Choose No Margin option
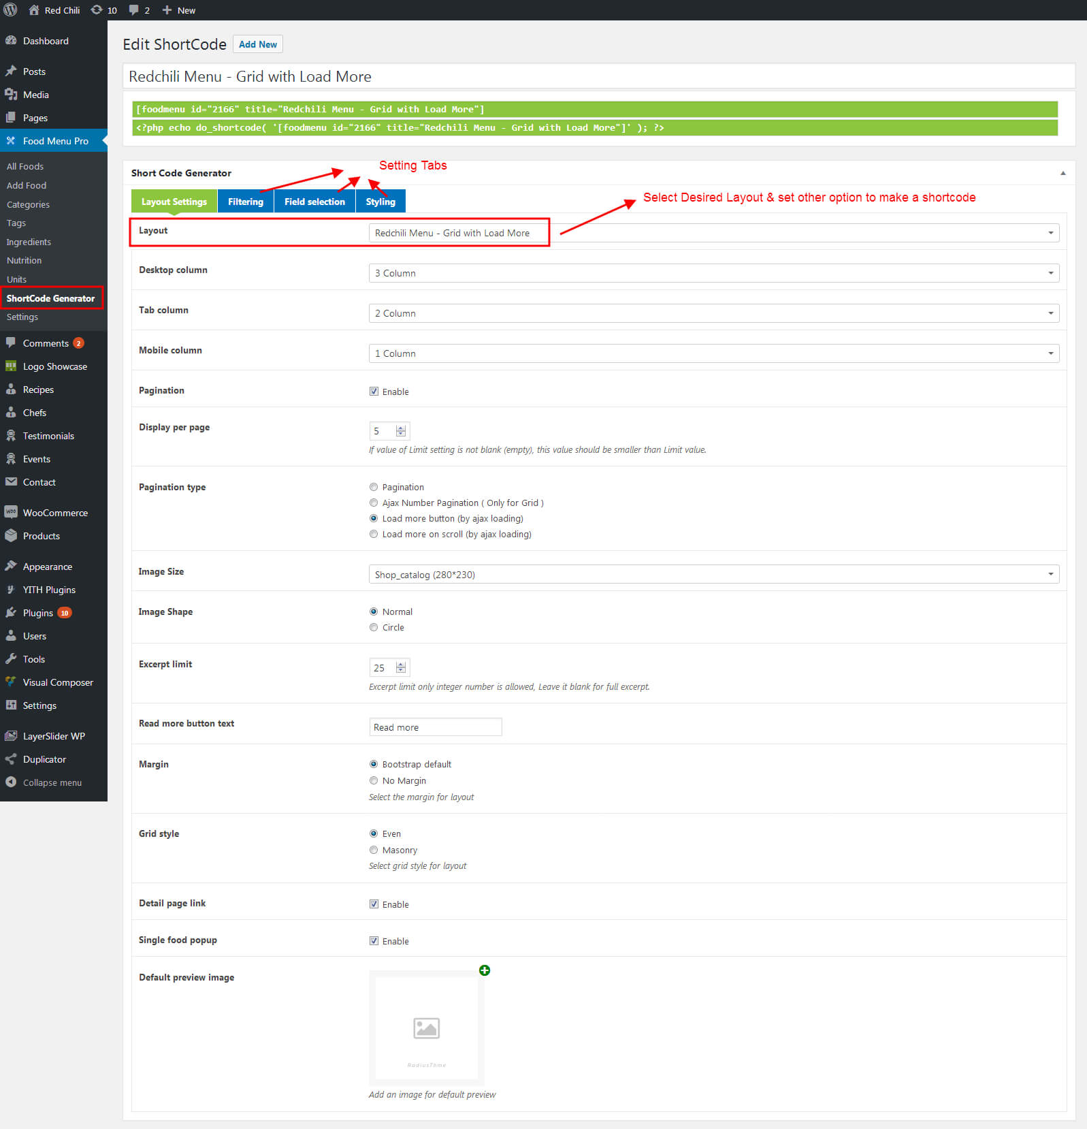Viewport: 1087px width, 1129px height. (374, 780)
